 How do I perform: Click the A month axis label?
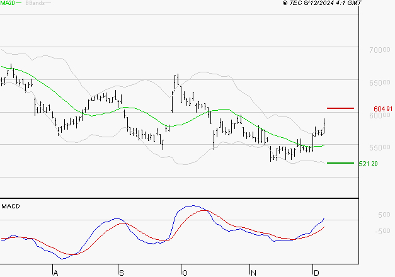[56, 273]
